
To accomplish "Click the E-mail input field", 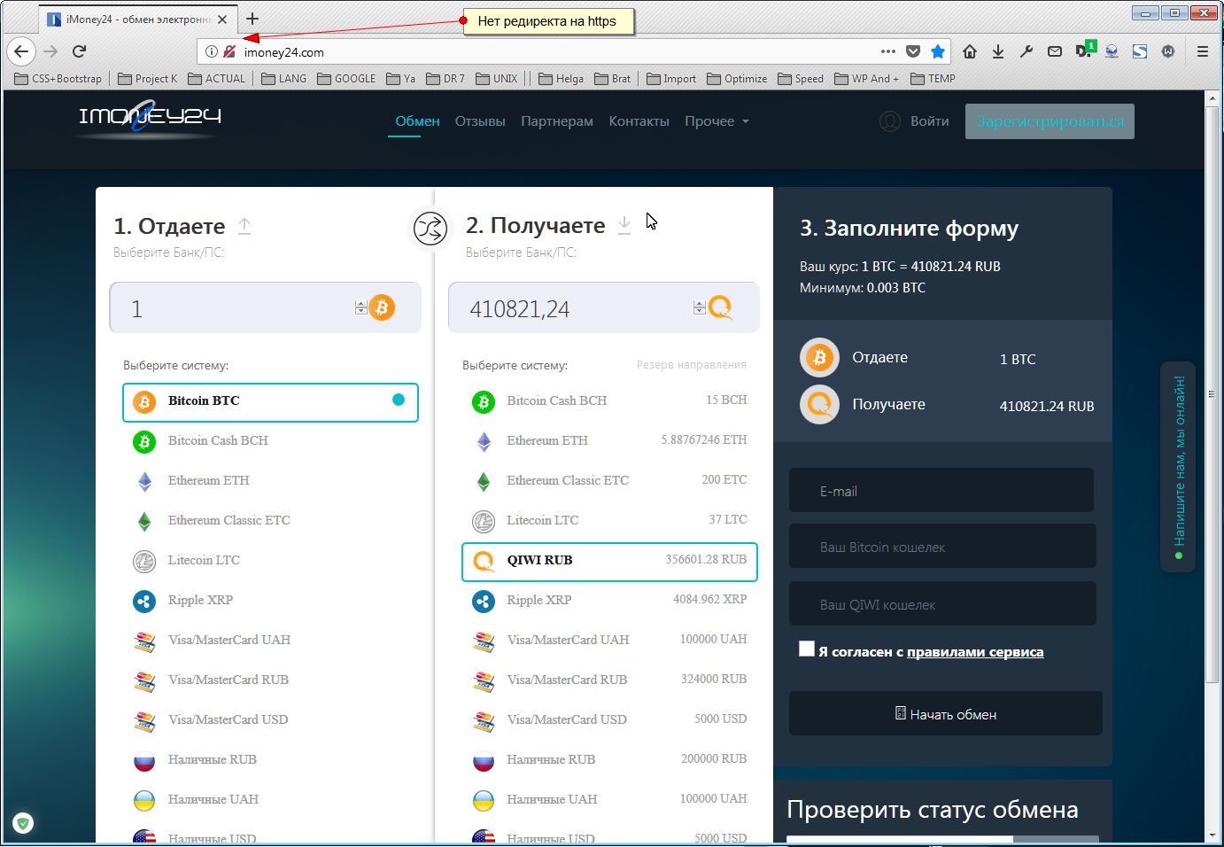I will pos(941,491).
